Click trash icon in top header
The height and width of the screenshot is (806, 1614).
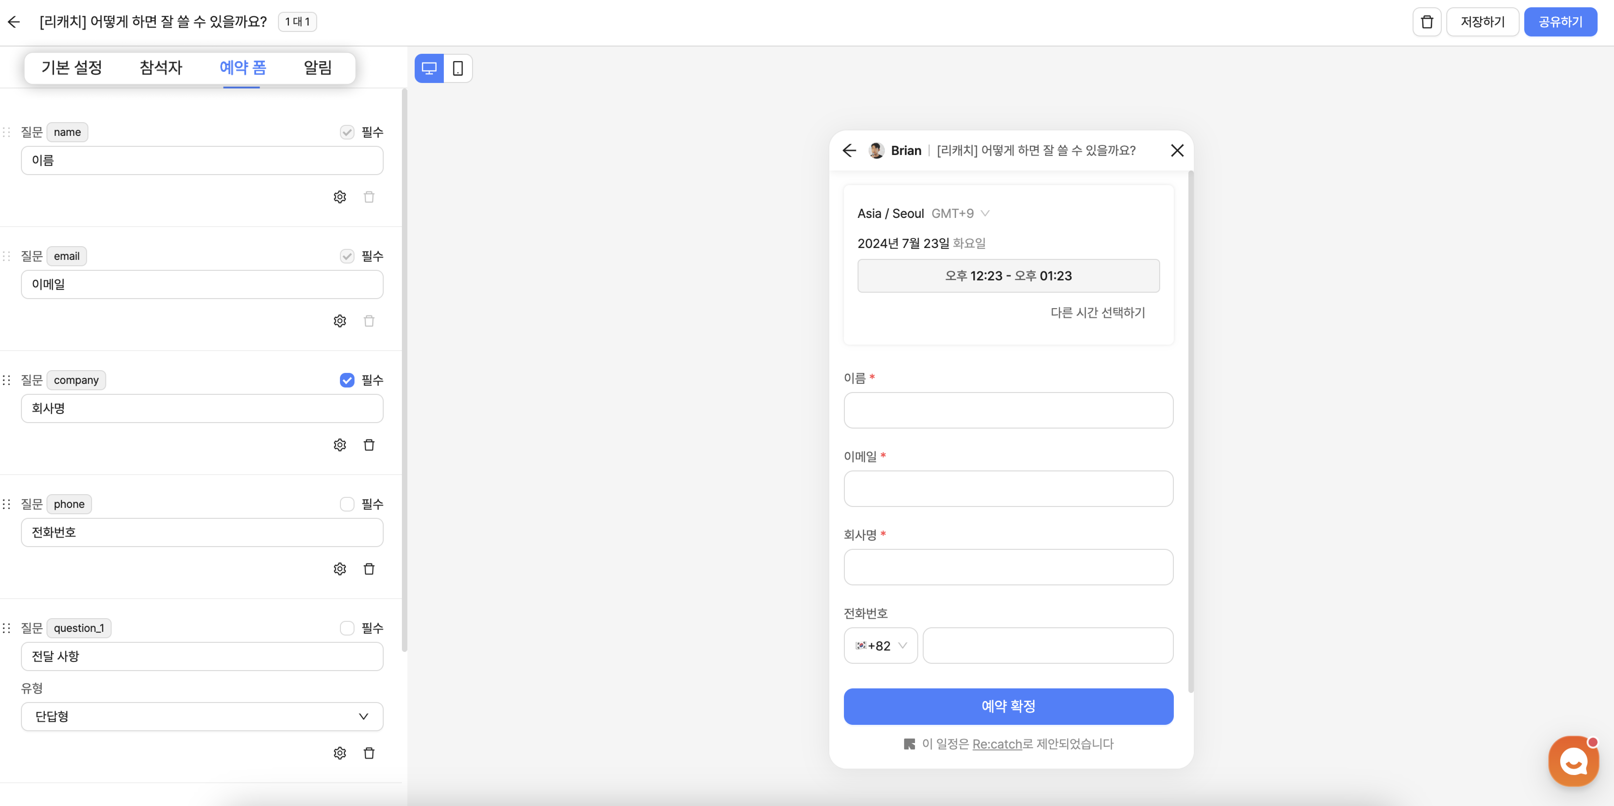pyautogui.click(x=1427, y=22)
